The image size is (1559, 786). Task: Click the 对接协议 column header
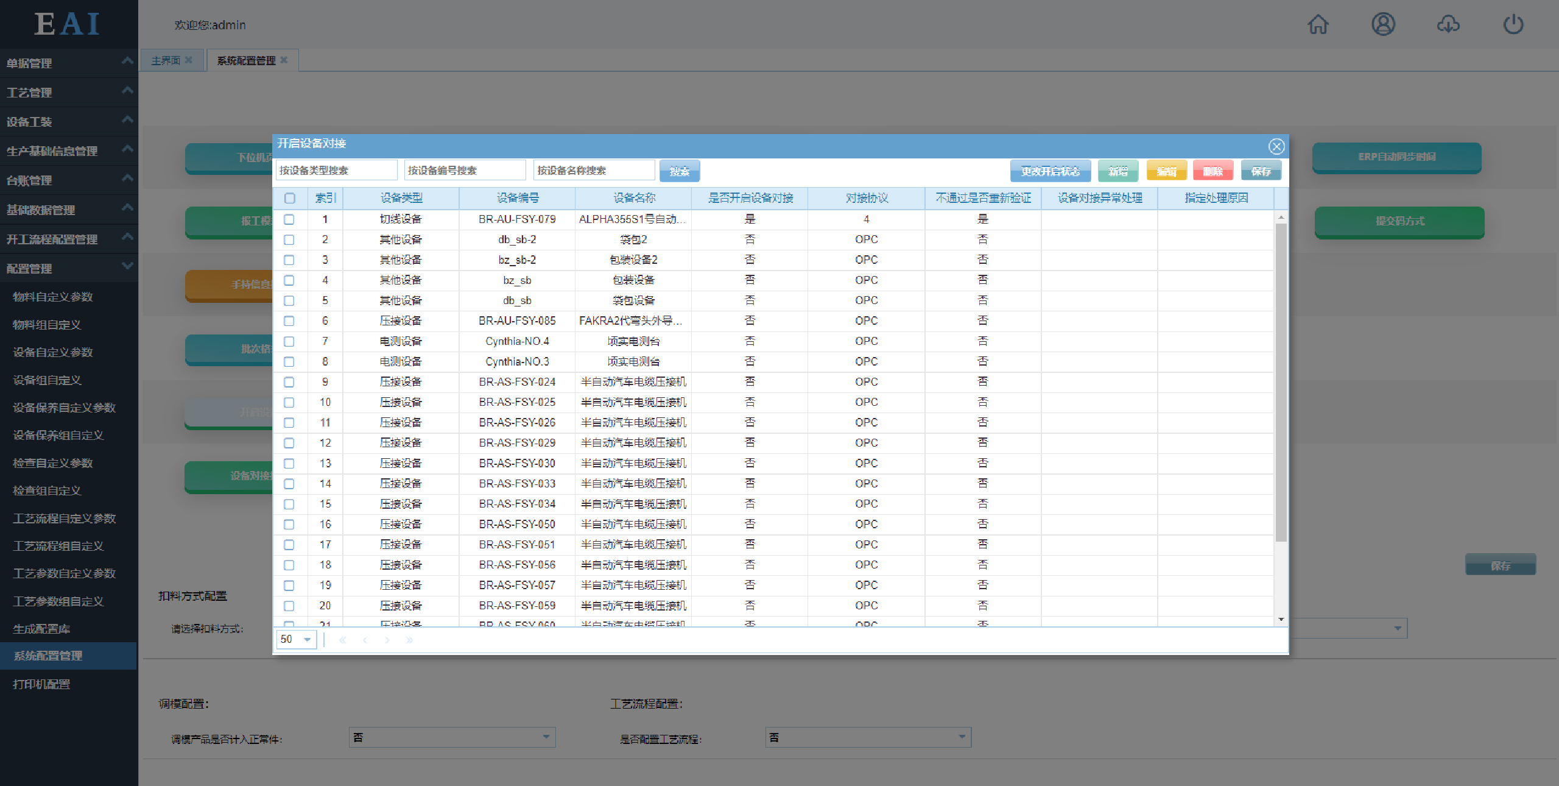[x=867, y=198]
